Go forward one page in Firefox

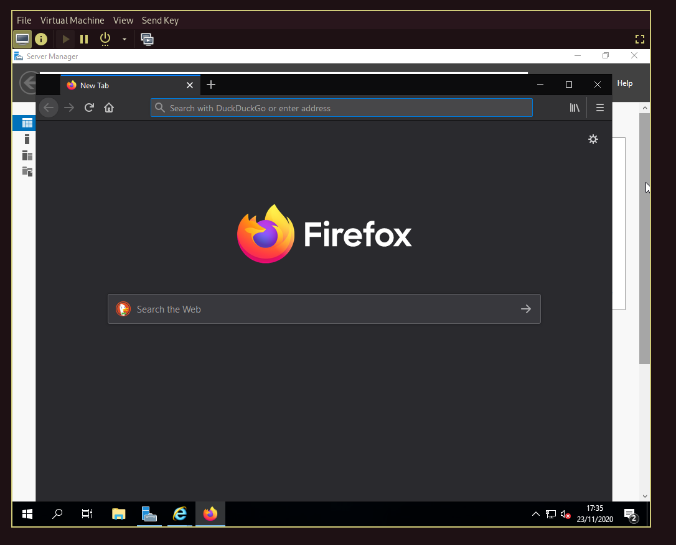69,108
